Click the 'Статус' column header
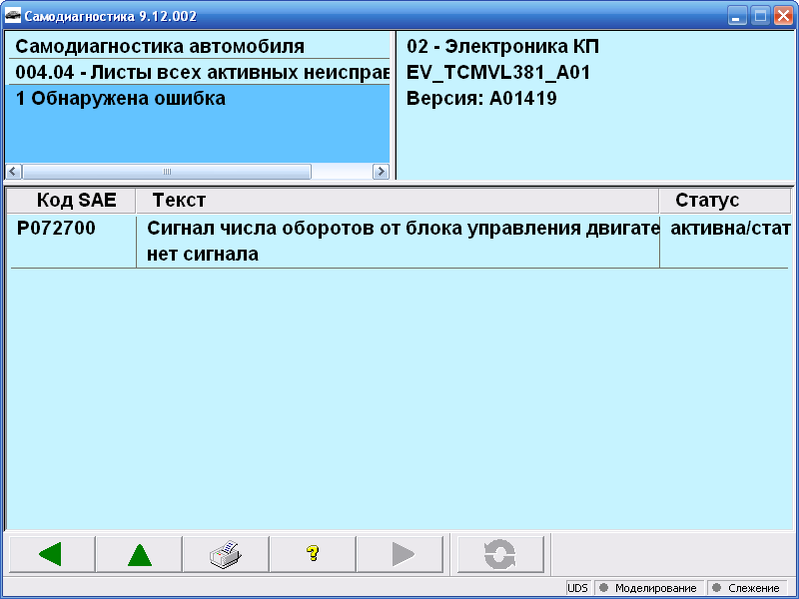 pyautogui.click(x=725, y=201)
